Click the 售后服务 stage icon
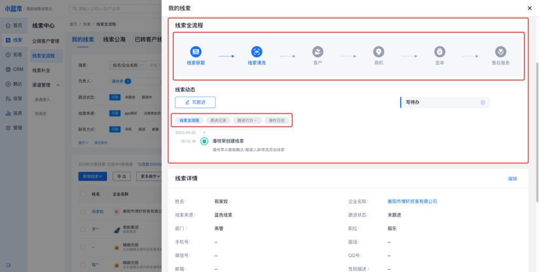539x272 pixels. 501,52
